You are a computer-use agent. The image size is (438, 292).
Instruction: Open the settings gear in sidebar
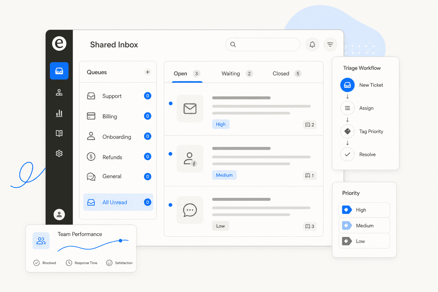[59, 153]
